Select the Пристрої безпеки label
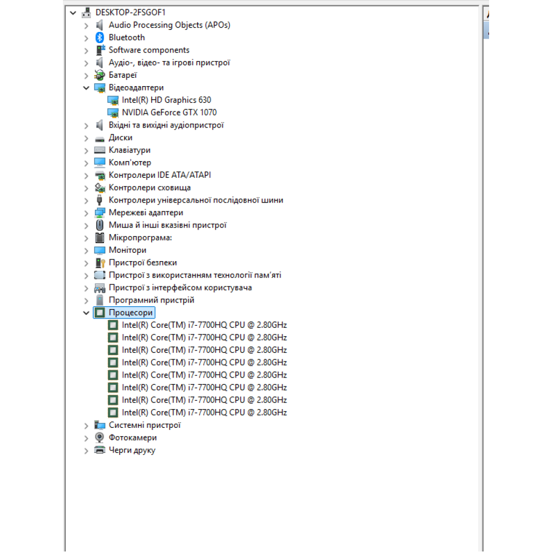 pyautogui.click(x=143, y=263)
